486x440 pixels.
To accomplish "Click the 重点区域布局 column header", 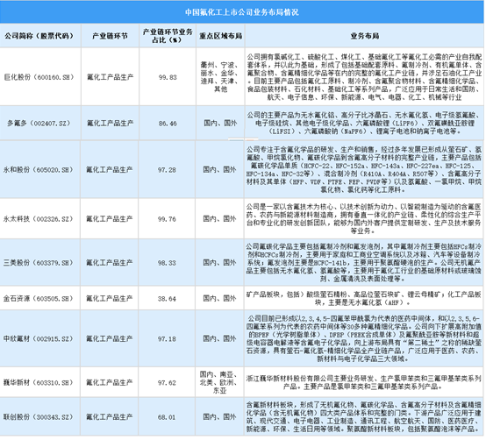I will click(x=221, y=36).
